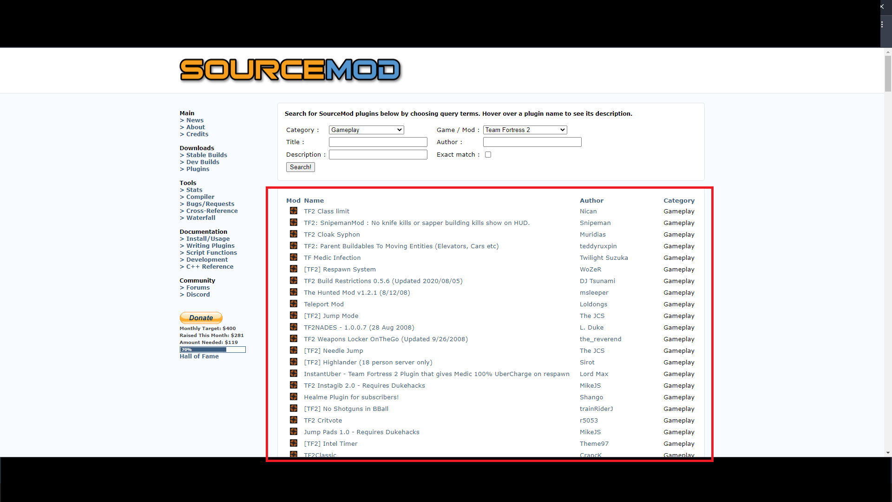Click the TF2 icon beside TF2 Class limit
This screenshot has height=502, width=892.
[294, 211]
